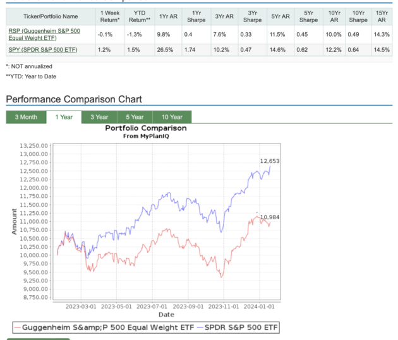This screenshot has width=398, height=340.
Task: Click the Ticker/Portfolio Name column header
Action: point(51,16)
